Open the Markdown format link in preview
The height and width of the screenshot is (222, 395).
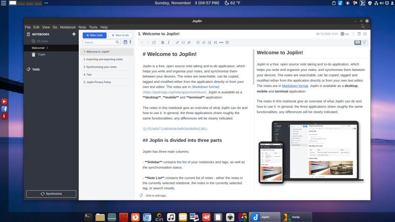(x=295, y=86)
